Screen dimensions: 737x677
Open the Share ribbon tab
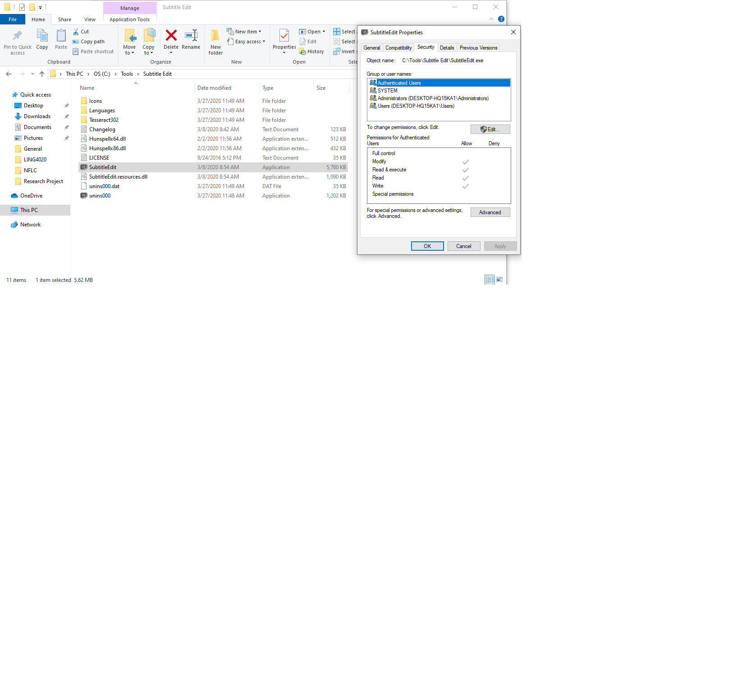click(64, 19)
